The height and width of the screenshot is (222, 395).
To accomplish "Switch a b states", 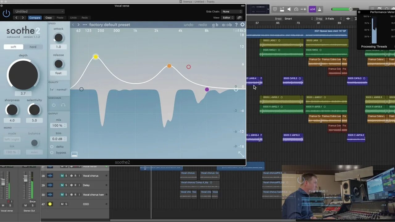I will (215, 25).
